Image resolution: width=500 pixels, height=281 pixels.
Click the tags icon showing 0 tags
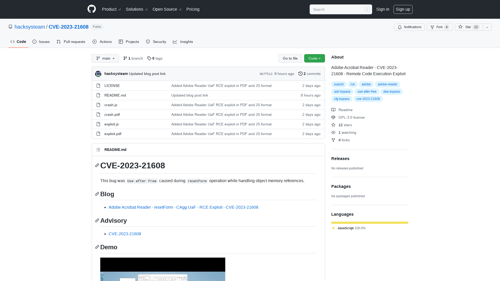pos(149,58)
